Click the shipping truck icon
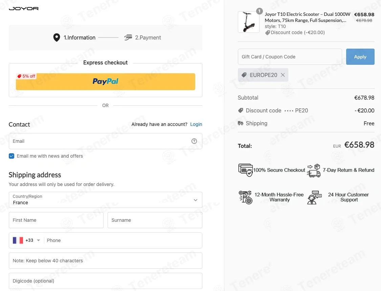The width and height of the screenshot is (381, 291). click(x=240, y=123)
